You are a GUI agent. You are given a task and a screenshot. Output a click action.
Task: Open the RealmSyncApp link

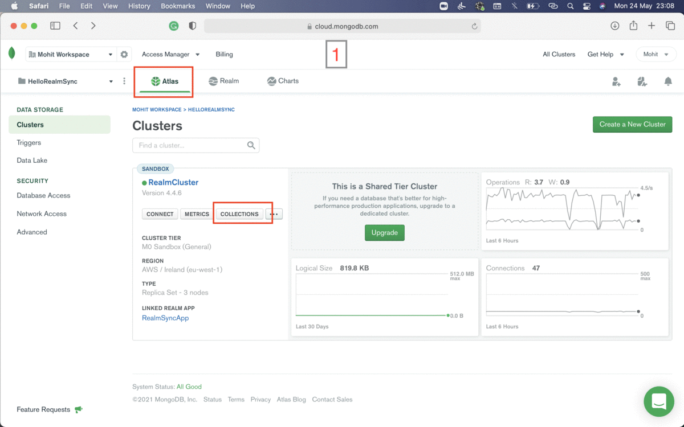click(165, 318)
